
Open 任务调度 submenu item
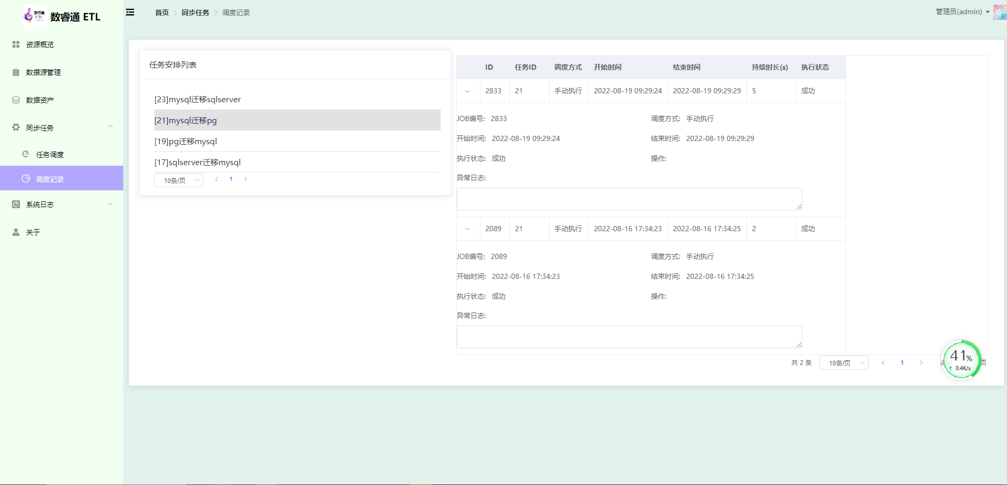61,154
